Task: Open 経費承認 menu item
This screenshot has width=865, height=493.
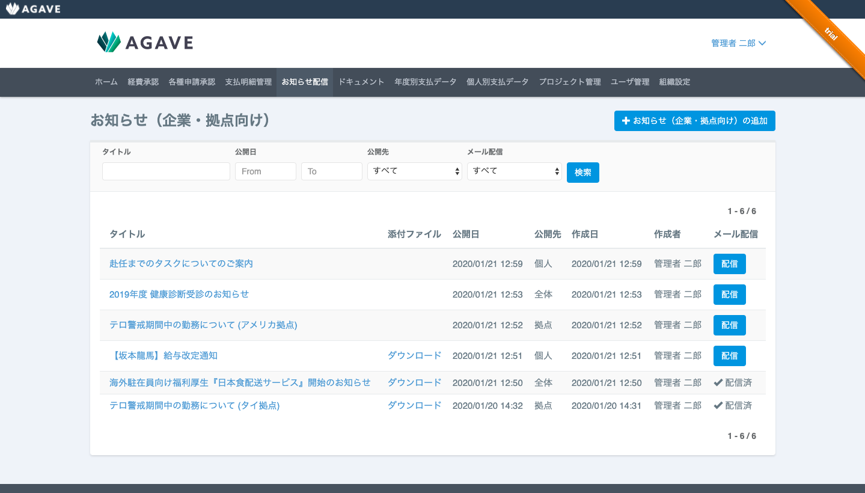Action: [143, 82]
